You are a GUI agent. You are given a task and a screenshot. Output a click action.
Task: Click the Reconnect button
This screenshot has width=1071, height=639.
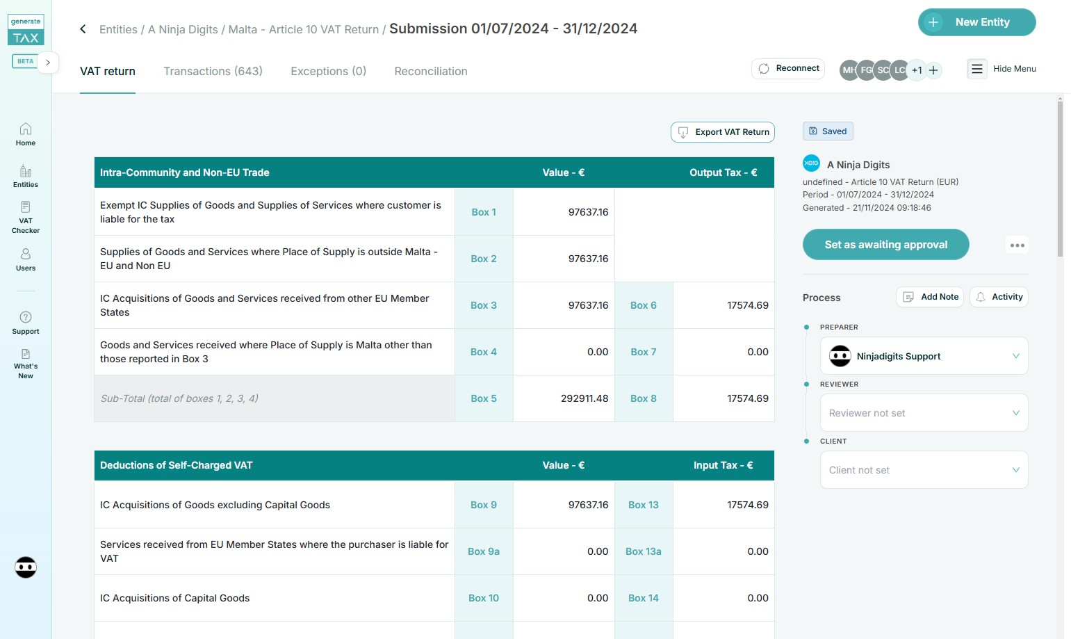click(x=788, y=68)
